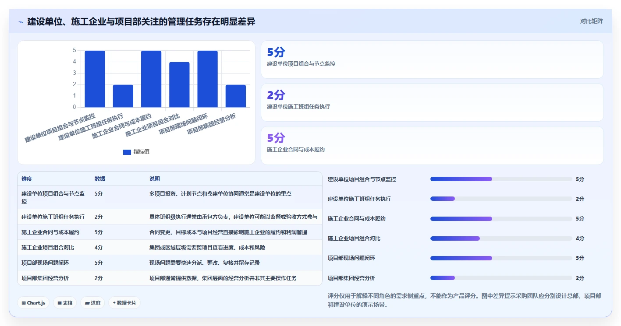Click the rotated chart axis label 施工企业项目组合对比

[x=153, y=125]
